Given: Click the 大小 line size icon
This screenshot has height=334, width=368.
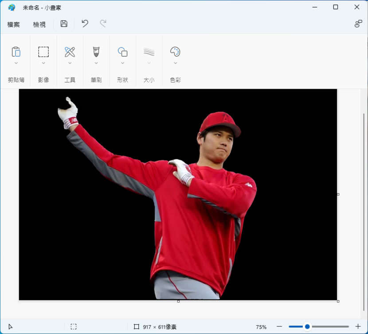Looking at the screenshot, I should pyautogui.click(x=149, y=51).
